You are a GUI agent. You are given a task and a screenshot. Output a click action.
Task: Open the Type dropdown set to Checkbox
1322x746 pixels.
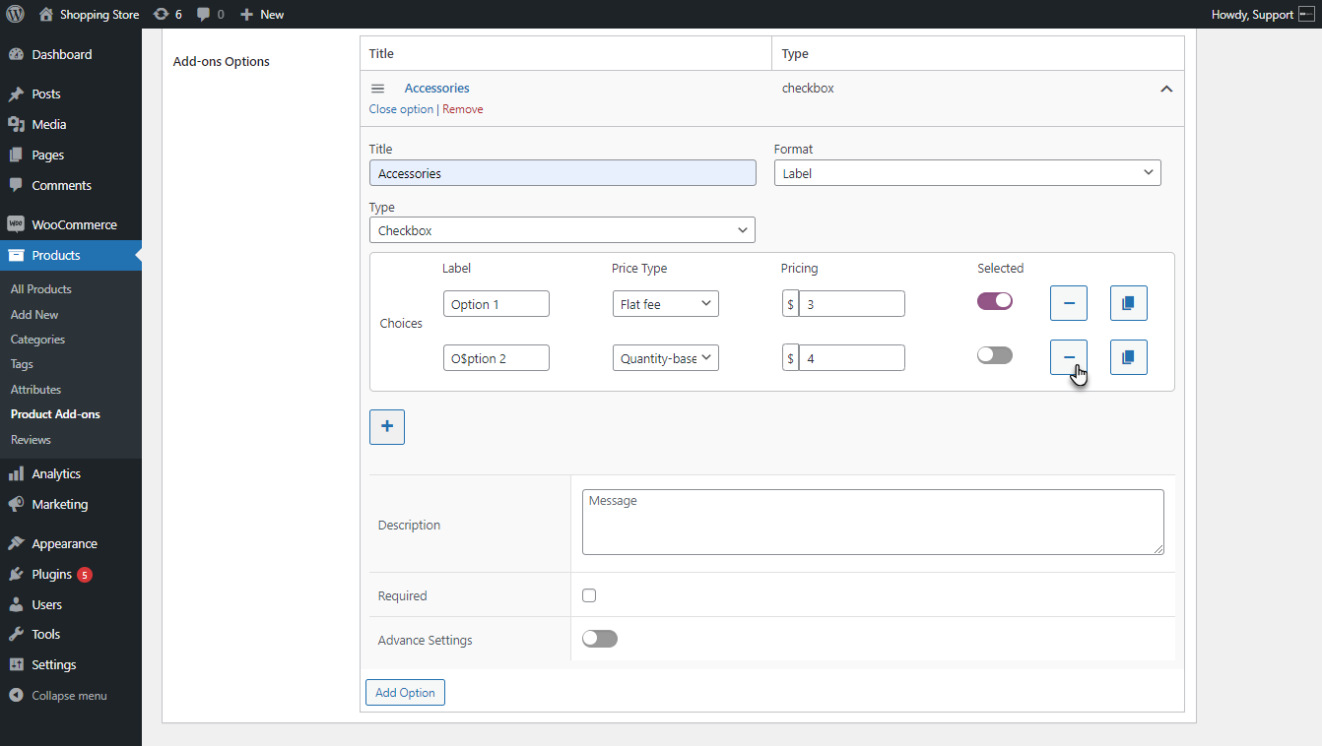562,230
